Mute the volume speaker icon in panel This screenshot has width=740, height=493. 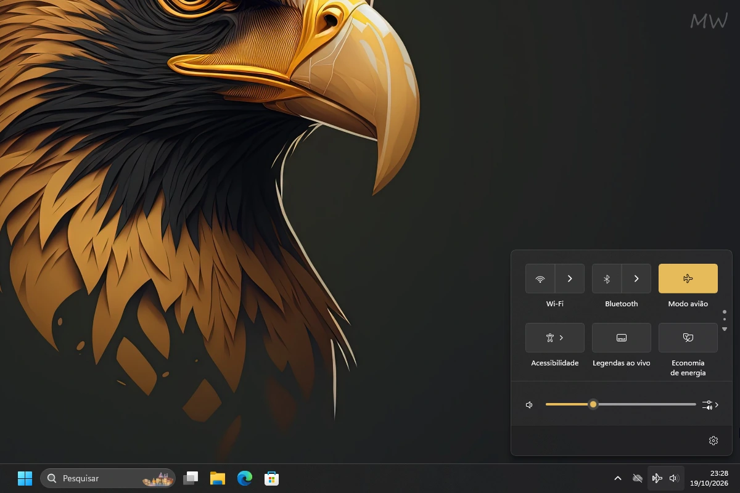pyautogui.click(x=529, y=405)
